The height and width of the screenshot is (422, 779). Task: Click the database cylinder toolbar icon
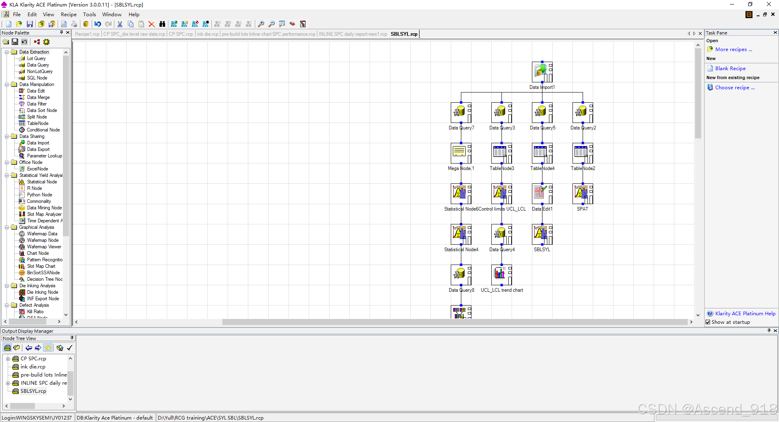(x=86, y=24)
